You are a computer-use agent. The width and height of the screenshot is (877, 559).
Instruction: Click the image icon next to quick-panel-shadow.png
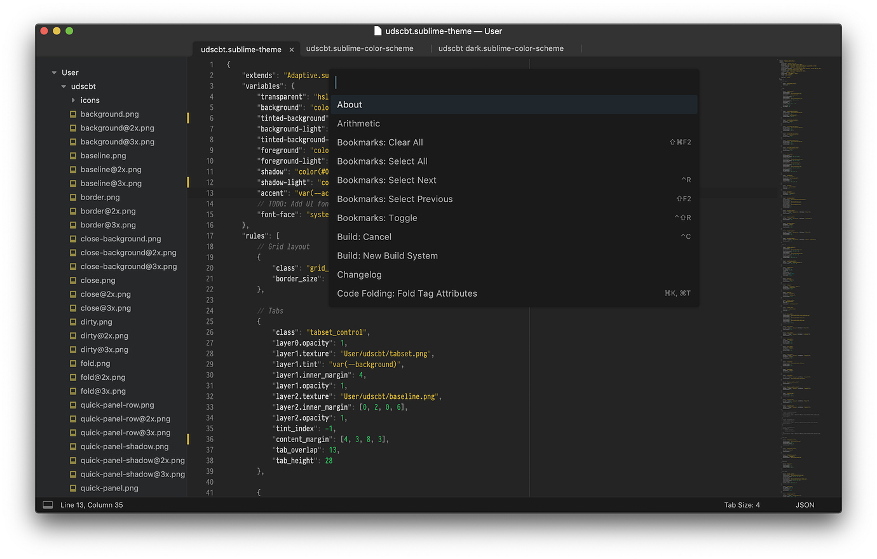[x=72, y=446]
